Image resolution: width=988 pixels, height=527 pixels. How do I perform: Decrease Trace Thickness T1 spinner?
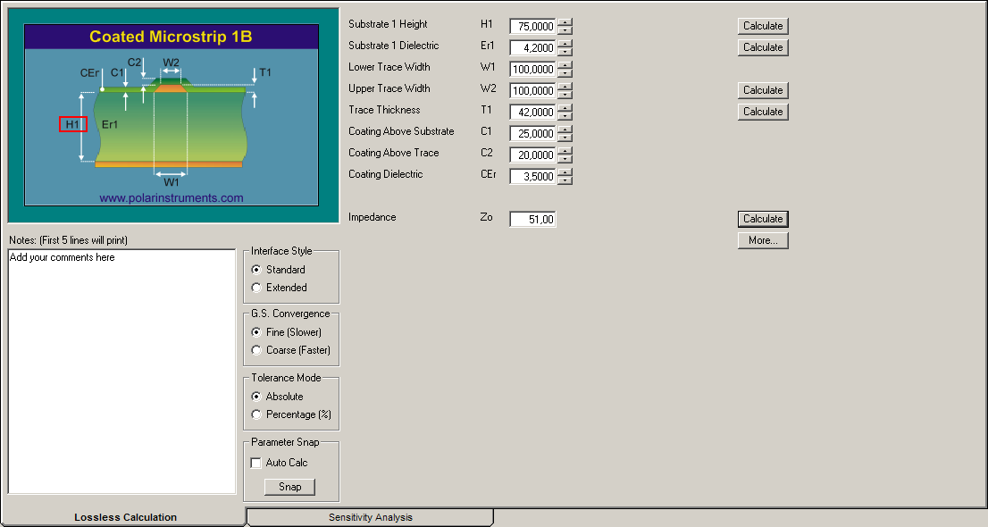point(565,116)
